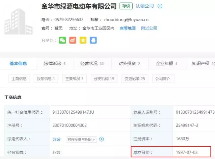This screenshot has width=215, height=159.
Task: Select 主要成员 3 sub-section button
Action: (x=75, y=78)
